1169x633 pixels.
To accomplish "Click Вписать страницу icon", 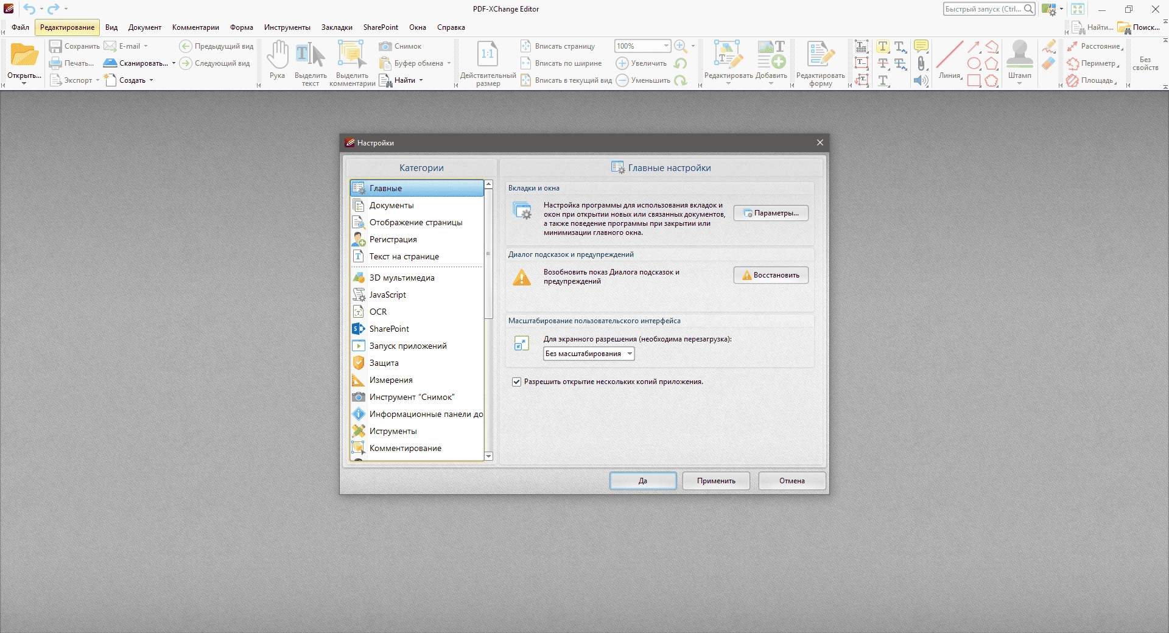I will [526, 46].
